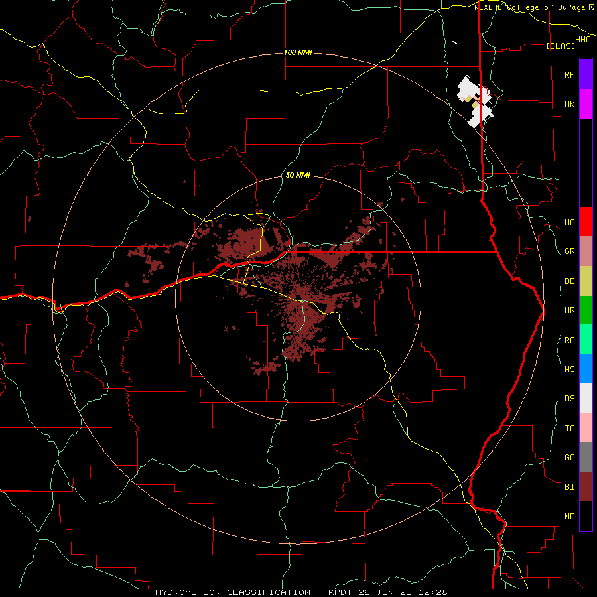
Task: Click the BI brown legend swatch
Action: point(586,487)
